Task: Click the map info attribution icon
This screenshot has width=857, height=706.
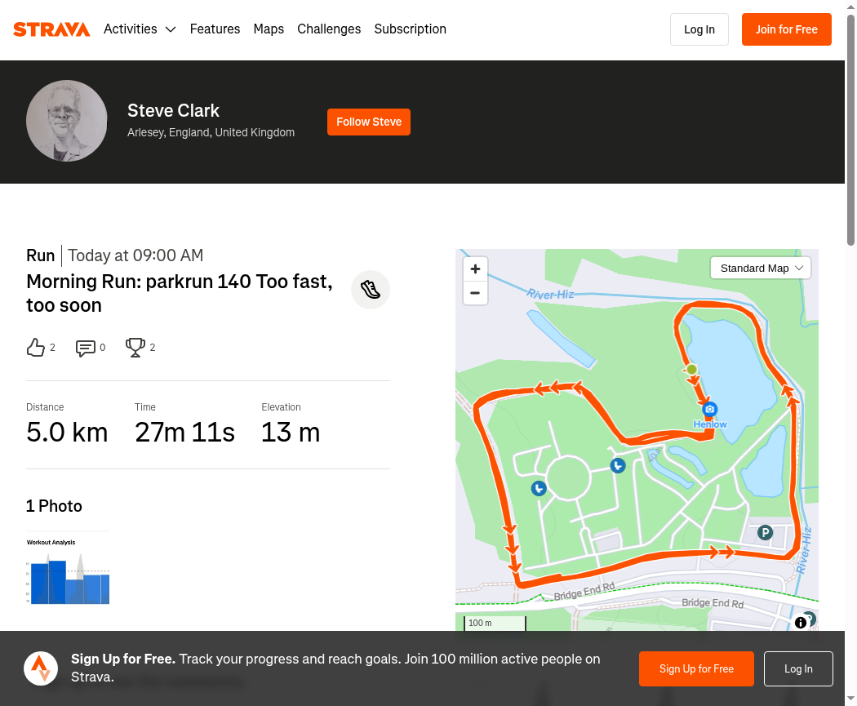Action: [800, 623]
